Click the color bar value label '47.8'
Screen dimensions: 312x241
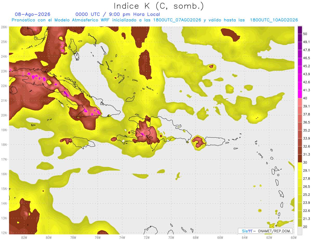307,50
